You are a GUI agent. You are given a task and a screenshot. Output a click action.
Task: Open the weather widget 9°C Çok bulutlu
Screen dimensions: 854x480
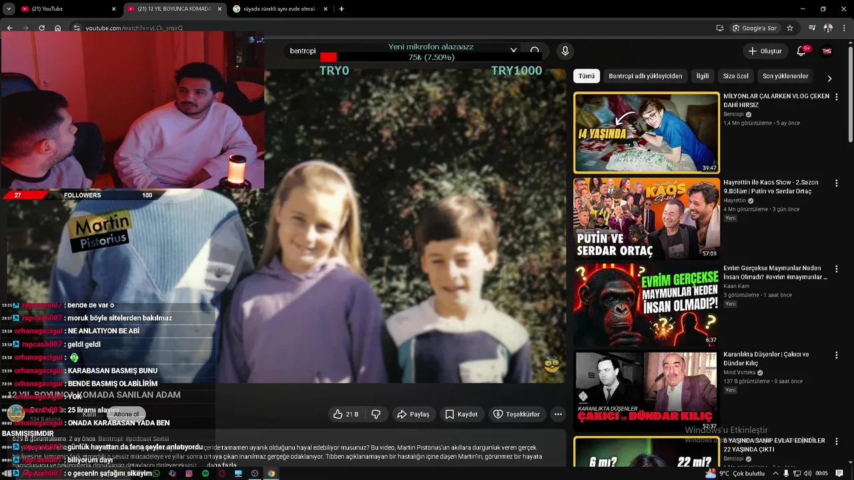coord(735,473)
